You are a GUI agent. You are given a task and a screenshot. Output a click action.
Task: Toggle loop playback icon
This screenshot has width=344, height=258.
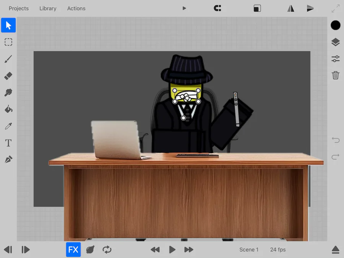pos(107,250)
